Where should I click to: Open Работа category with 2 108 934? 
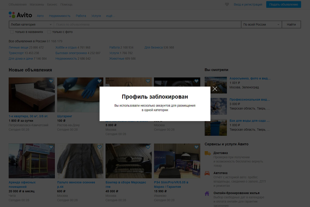[114, 48]
